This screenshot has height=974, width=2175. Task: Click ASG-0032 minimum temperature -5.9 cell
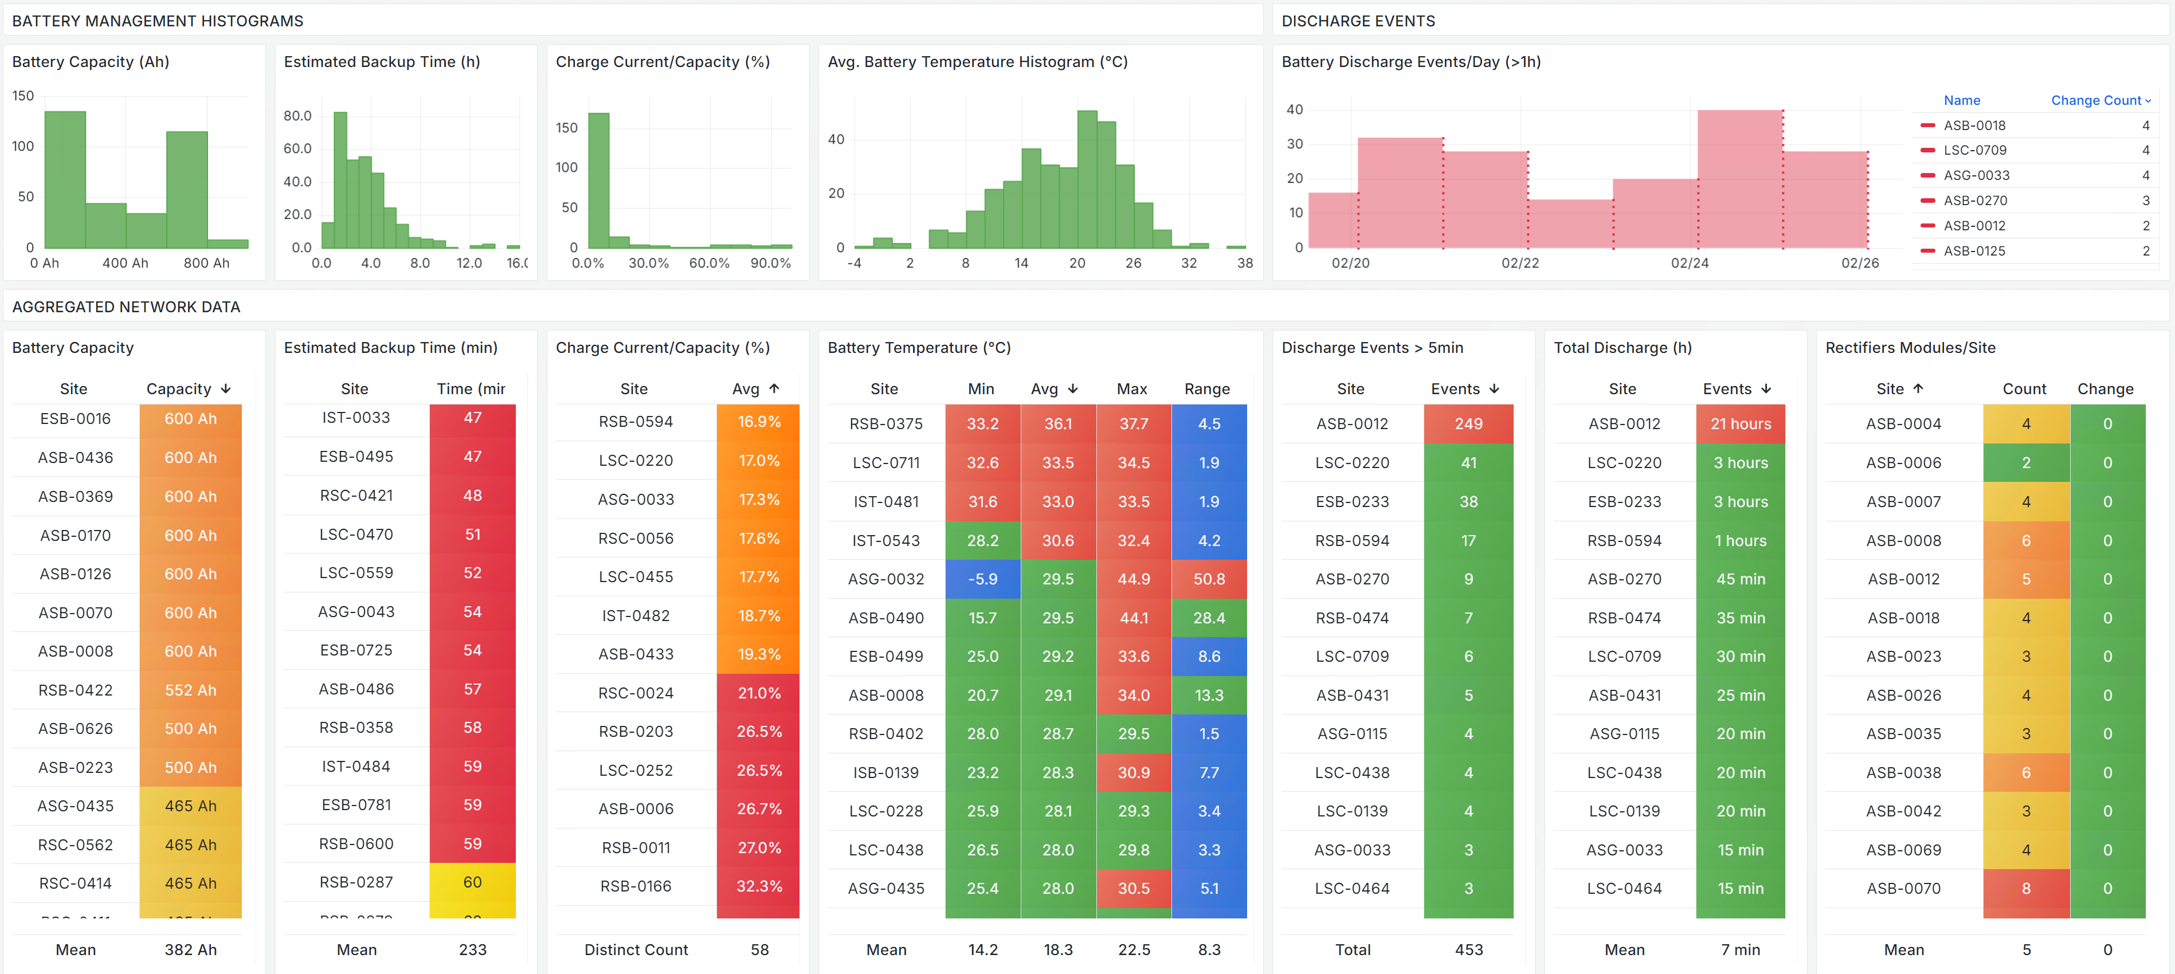pos(982,579)
